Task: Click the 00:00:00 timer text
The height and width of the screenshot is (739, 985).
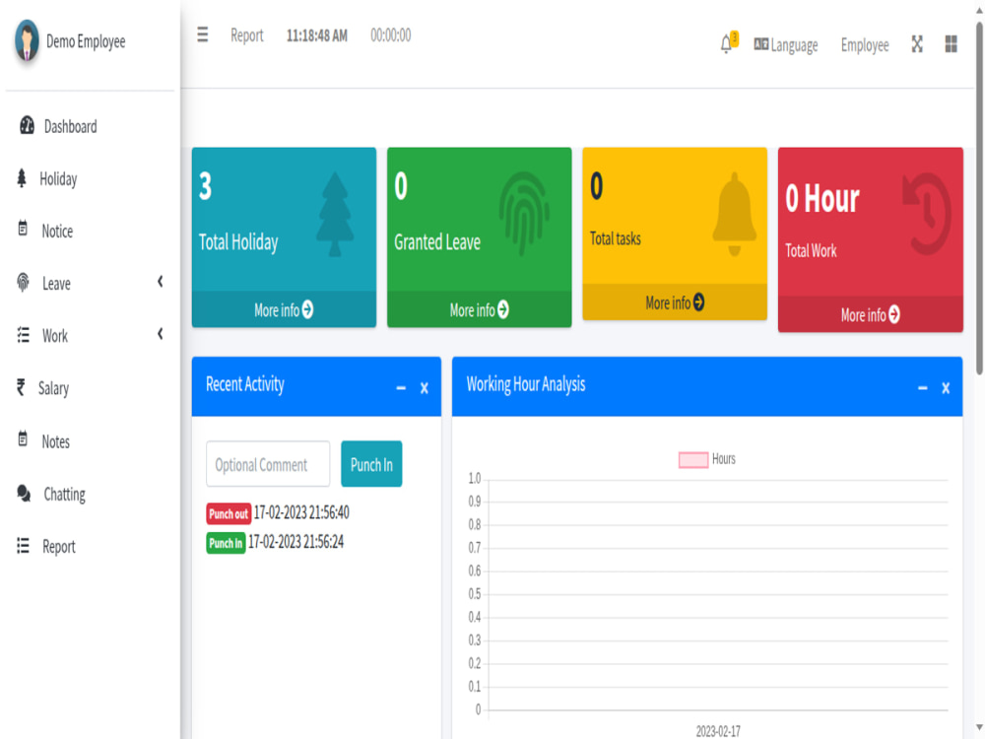Action: [x=391, y=35]
